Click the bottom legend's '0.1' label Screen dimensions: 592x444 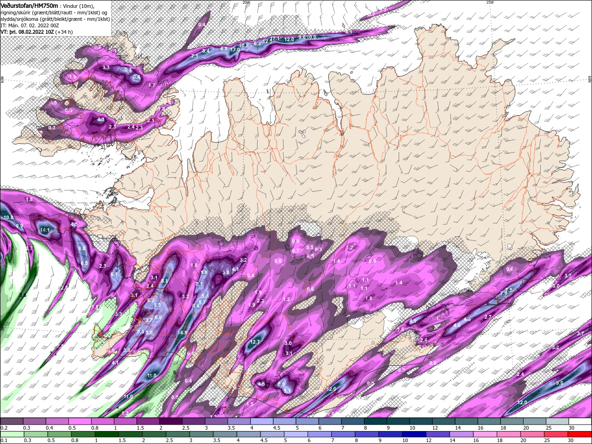[x=4, y=441]
